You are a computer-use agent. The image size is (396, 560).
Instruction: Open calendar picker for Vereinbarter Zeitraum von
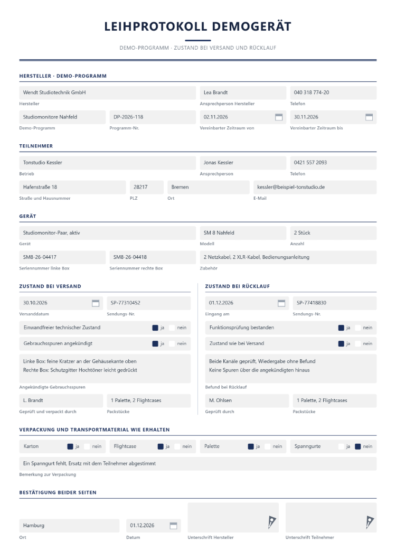[x=279, y=117]
